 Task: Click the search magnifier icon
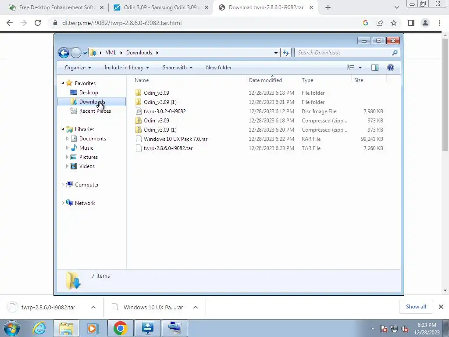395,53
